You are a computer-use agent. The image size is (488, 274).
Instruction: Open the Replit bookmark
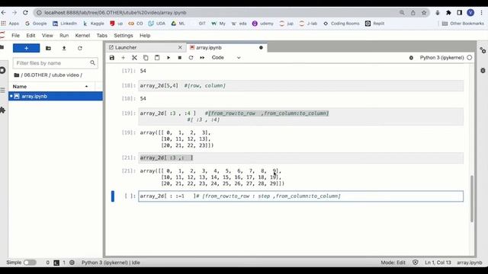[374, 24]
